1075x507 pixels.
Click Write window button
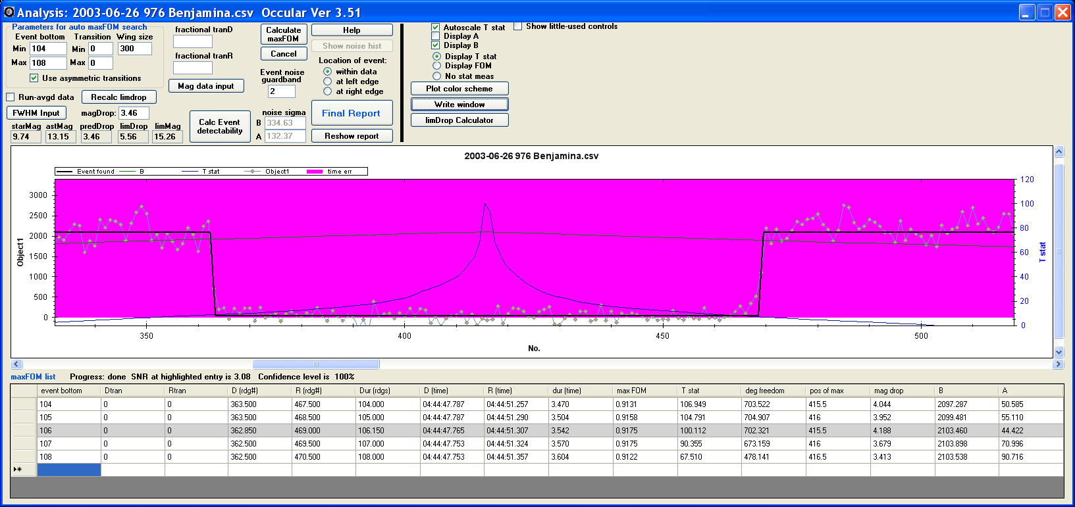(459, 105)
